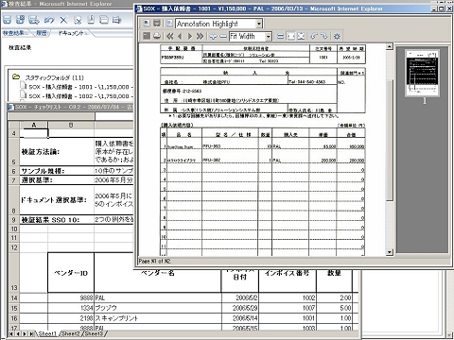This screenshot has height=340, width=454.
Task: Select the page 1 thumbnail
Action: point(423,73)
